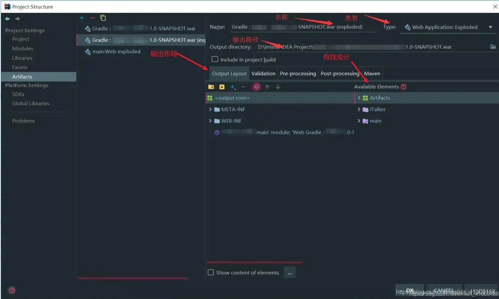
Task: Click the OK button
Action: pos(410,290)
